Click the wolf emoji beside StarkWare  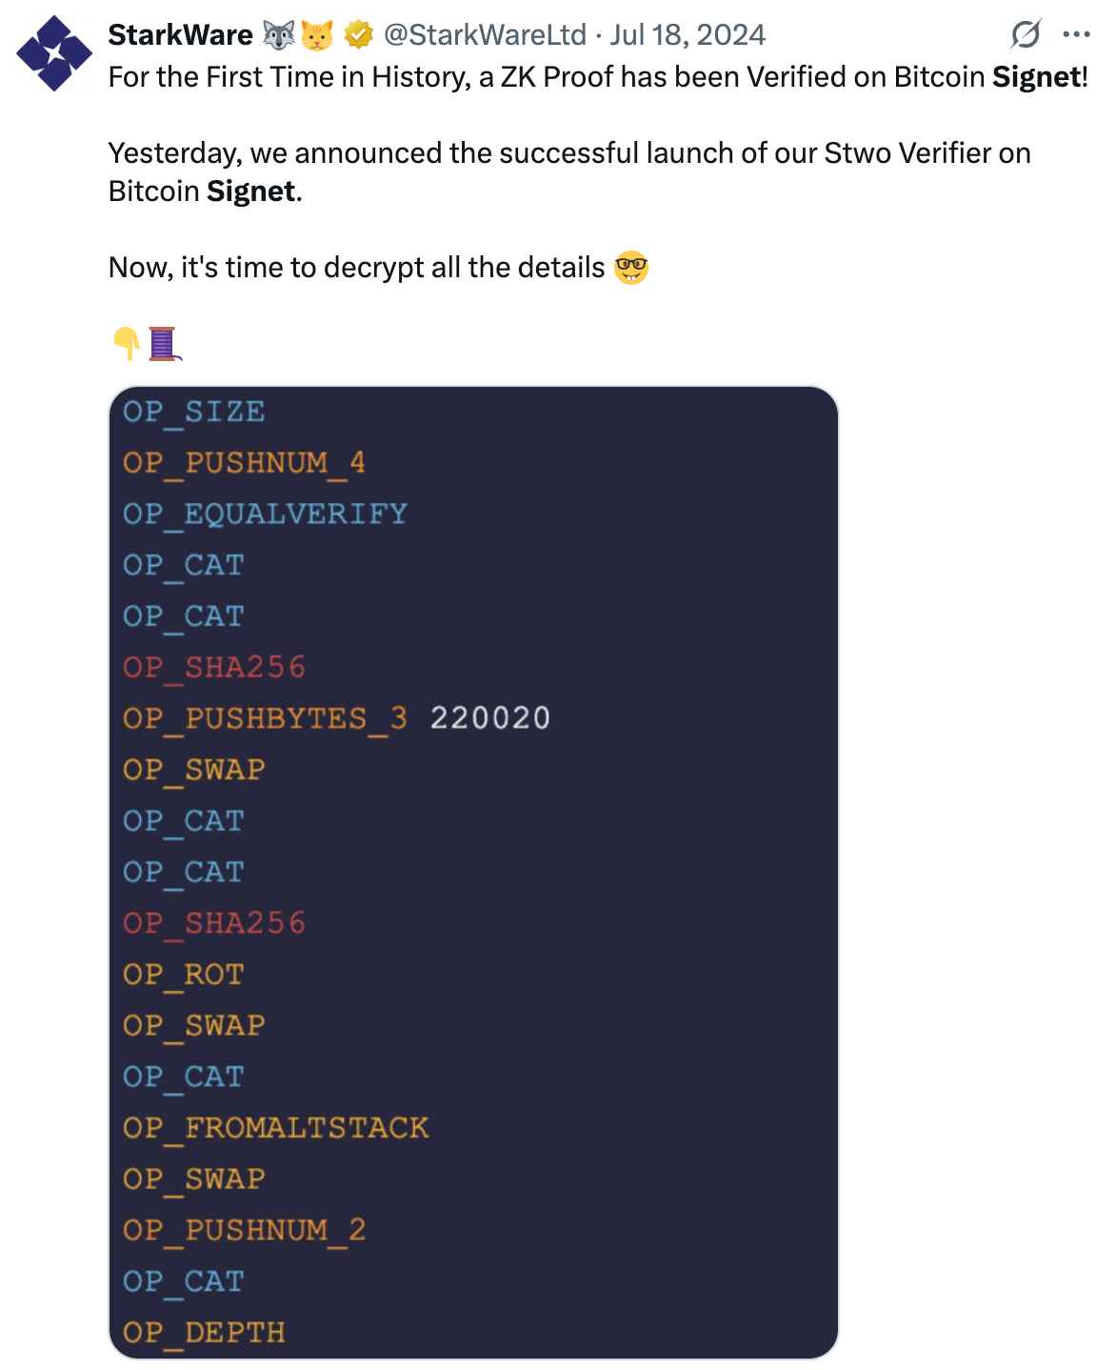pyautogui.click(x=279, y=35)
